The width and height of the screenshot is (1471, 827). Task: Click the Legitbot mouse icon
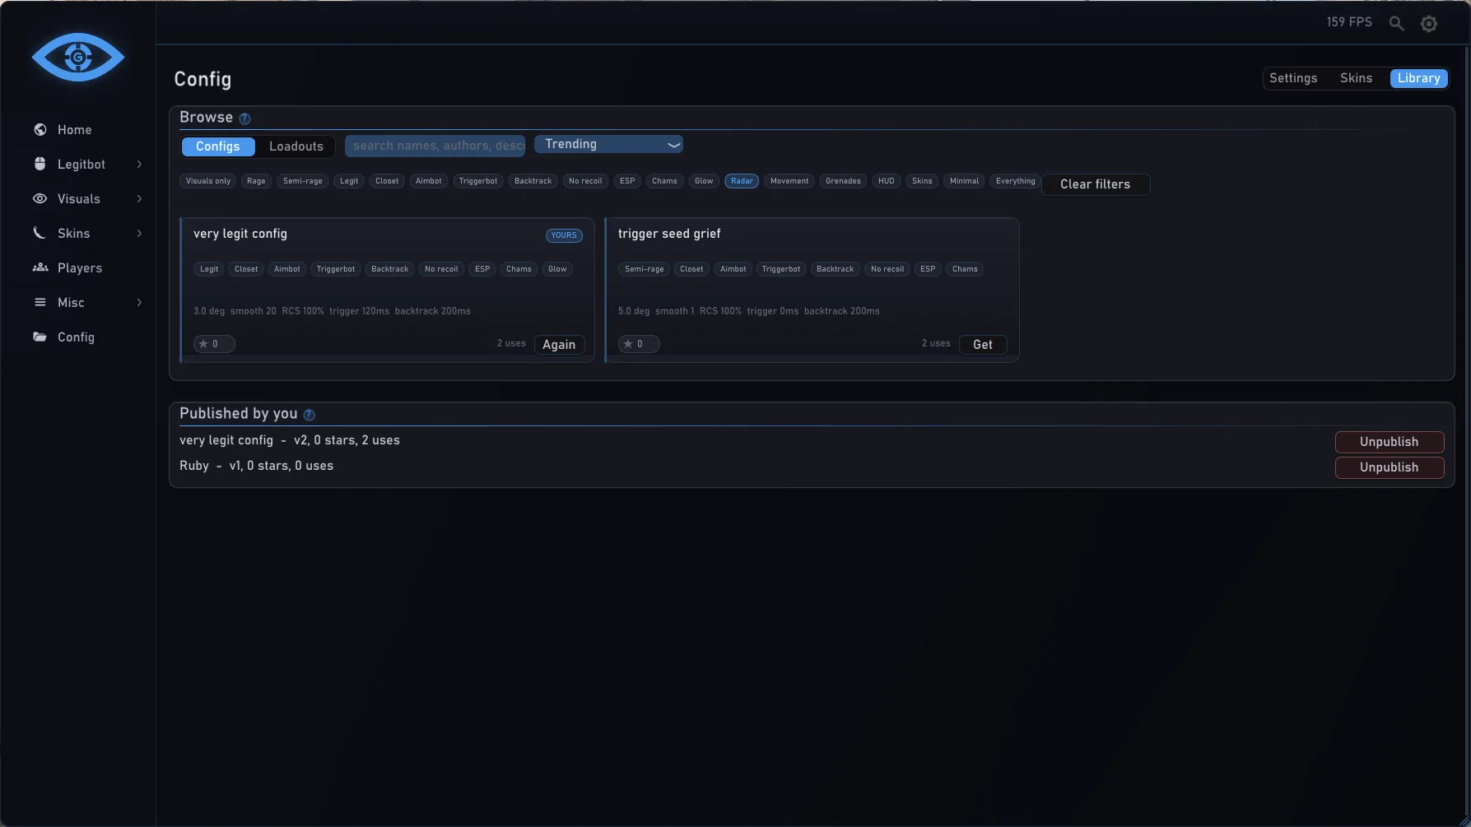(x=40, y=164)
